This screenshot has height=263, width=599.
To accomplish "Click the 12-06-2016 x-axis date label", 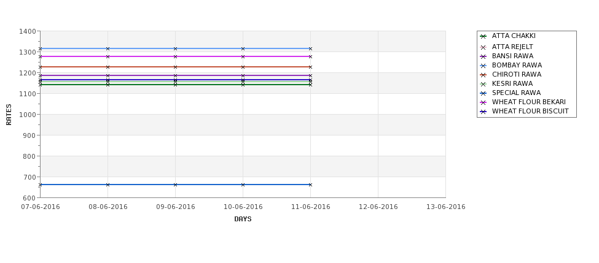I will click(x=378, y=207).
